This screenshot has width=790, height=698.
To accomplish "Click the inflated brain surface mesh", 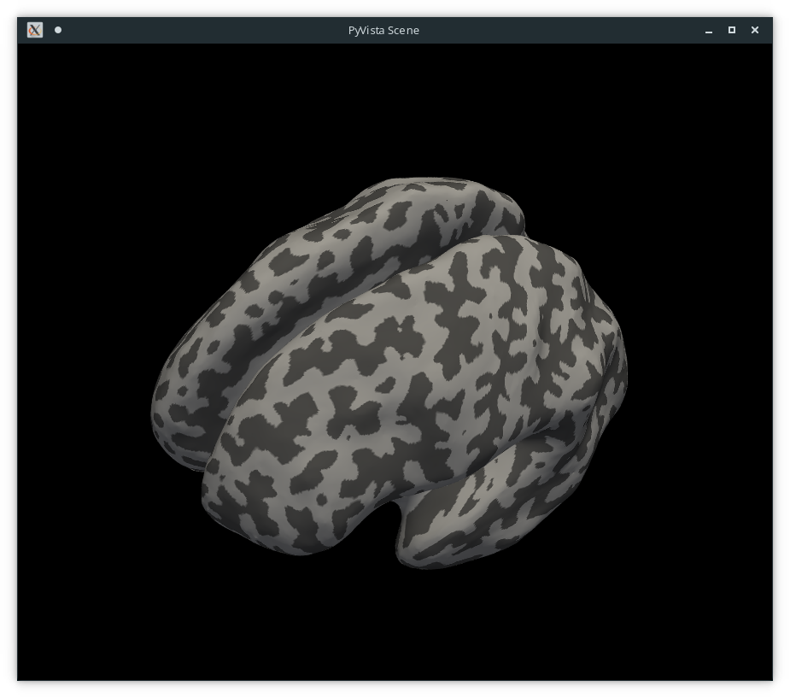I will click(x=389, y=373).
